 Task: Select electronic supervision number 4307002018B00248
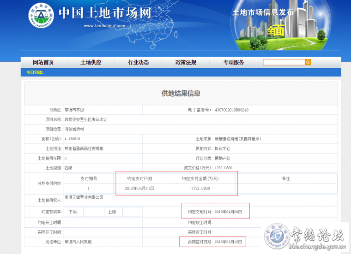tap(232, 110)
